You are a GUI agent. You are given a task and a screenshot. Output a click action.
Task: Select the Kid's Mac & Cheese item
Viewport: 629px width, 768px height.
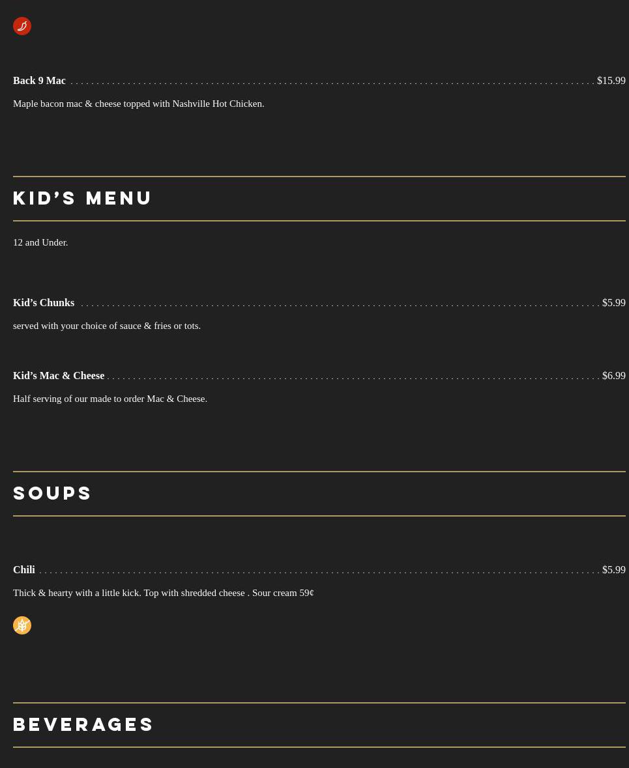pos(59,376)
